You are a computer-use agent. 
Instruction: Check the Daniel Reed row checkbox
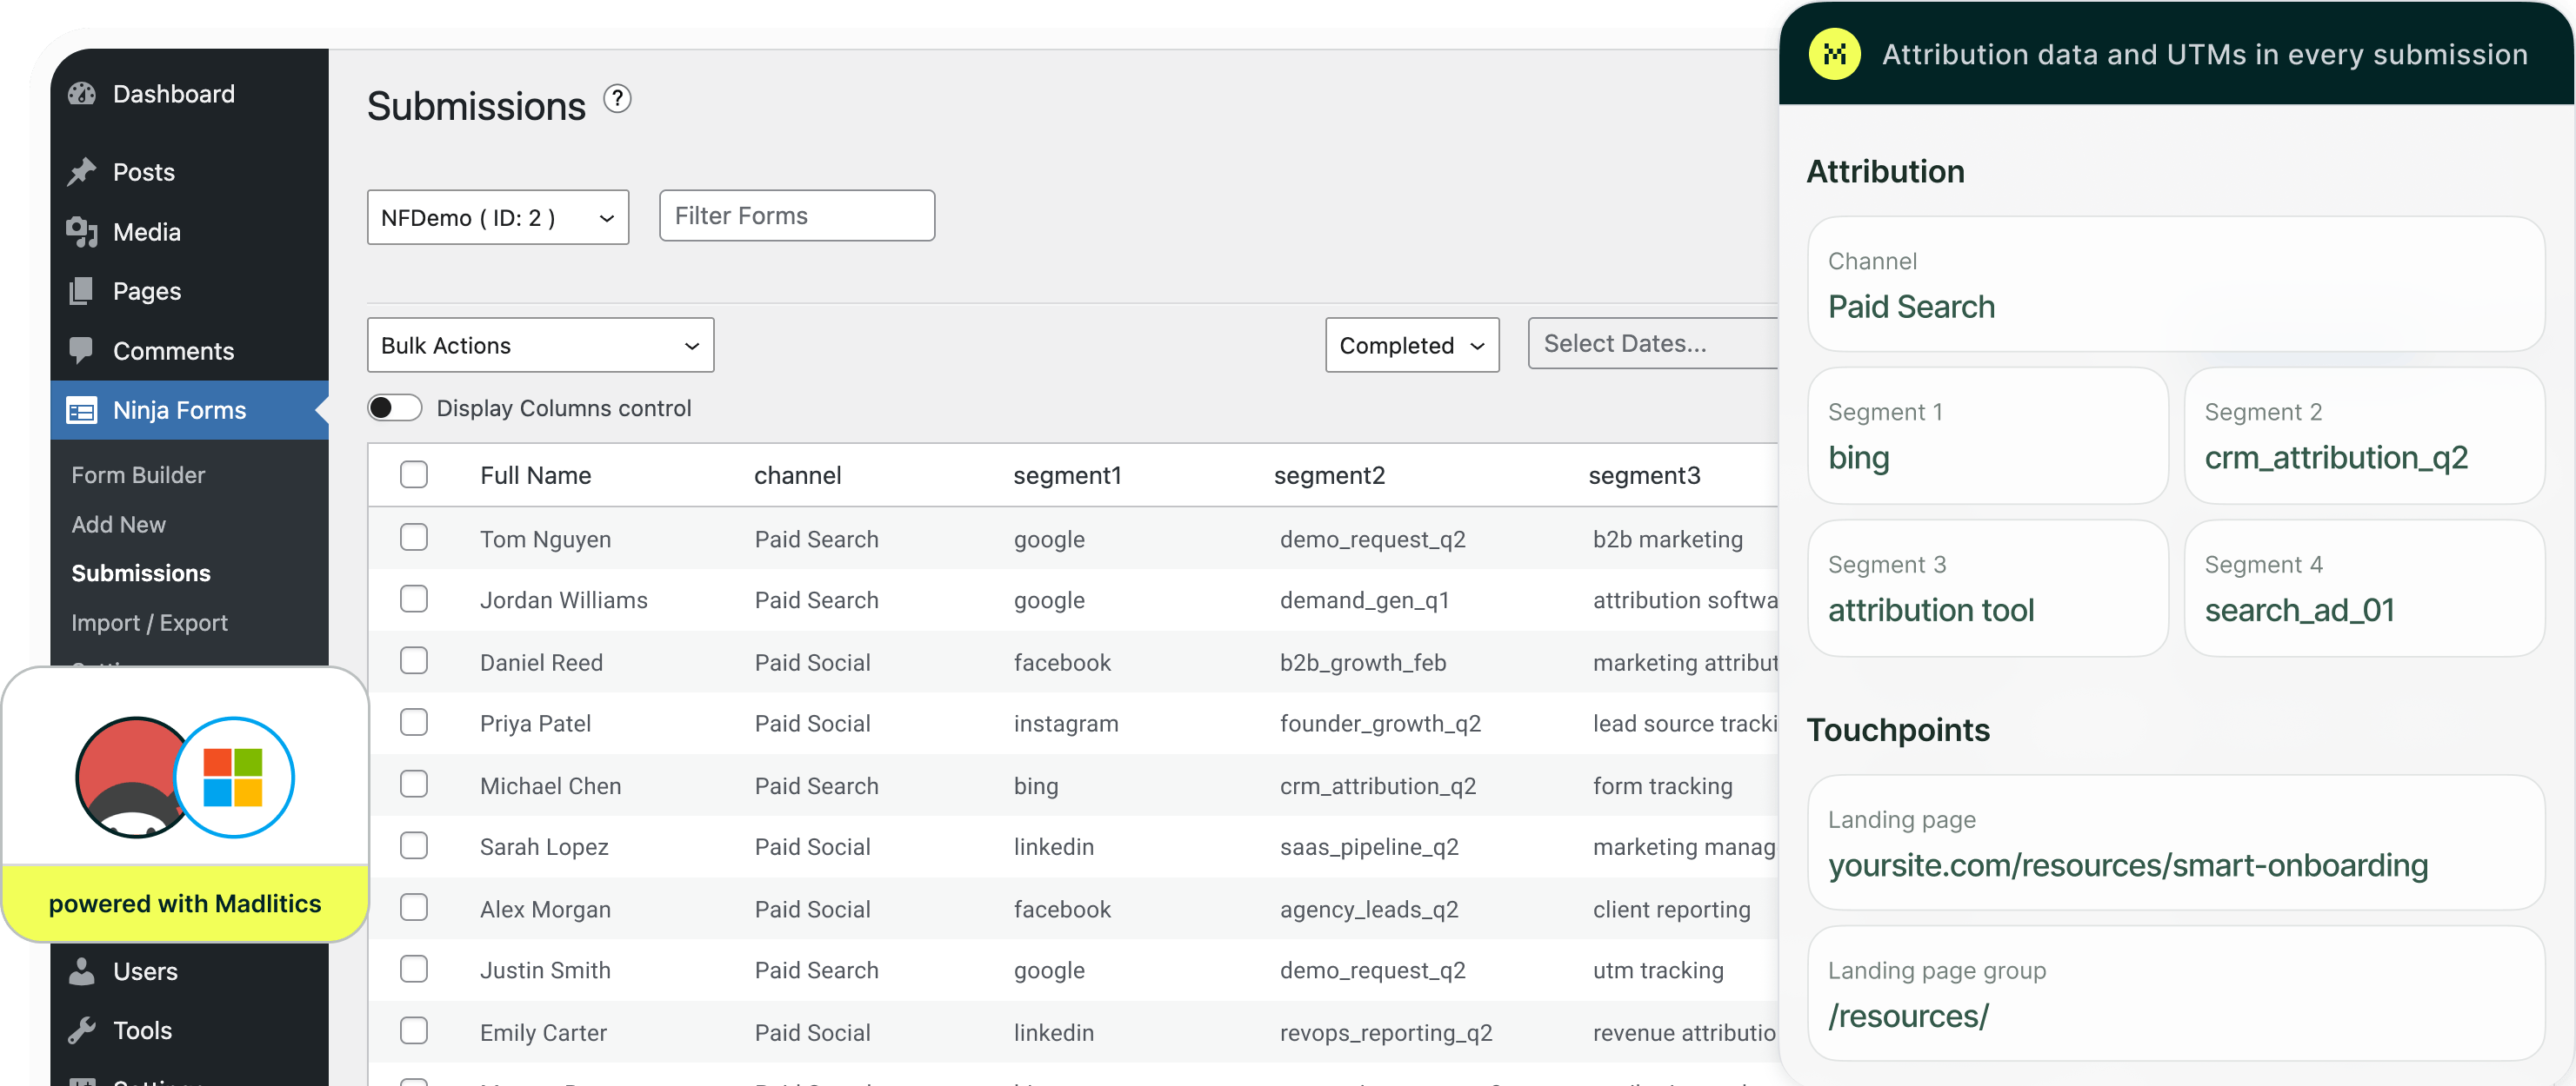[414, 661]
